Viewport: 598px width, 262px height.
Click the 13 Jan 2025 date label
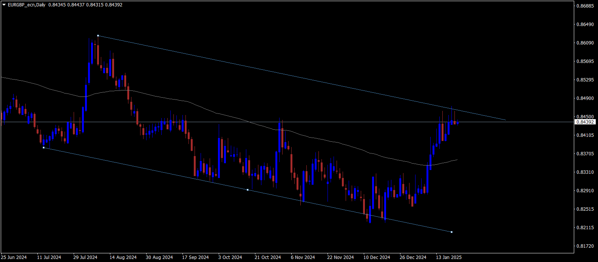click(x=449, y=257)
